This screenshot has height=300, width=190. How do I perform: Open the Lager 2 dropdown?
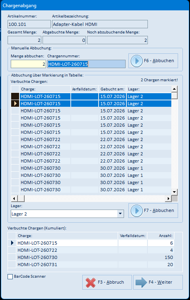120,214
